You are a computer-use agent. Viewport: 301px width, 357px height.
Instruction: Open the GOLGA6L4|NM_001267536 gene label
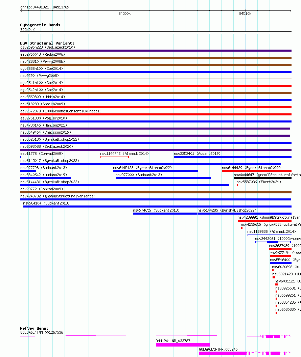pos(42,332)
